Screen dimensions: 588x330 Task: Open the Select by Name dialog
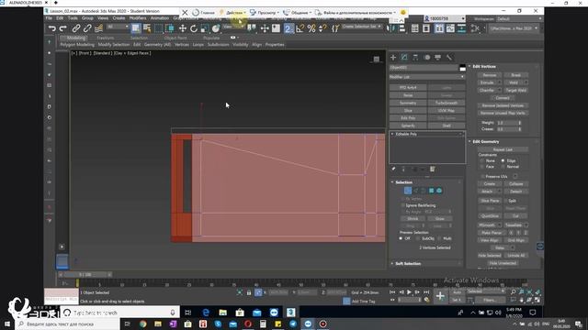147,28
